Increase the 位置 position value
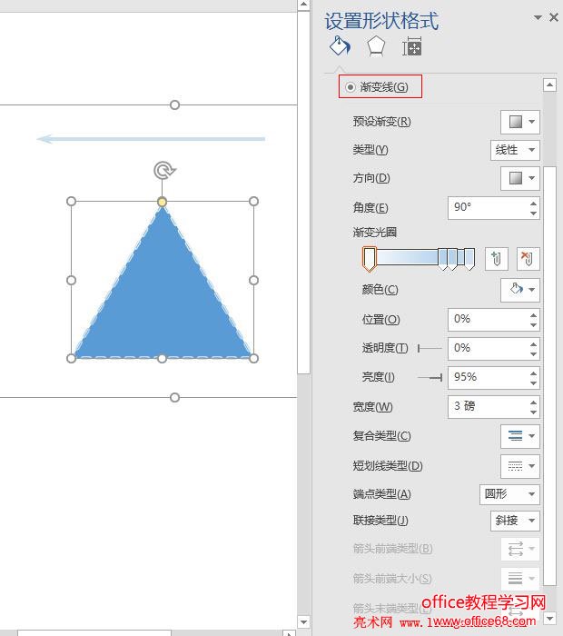This screenshot has height=636, width=563. 533,315
